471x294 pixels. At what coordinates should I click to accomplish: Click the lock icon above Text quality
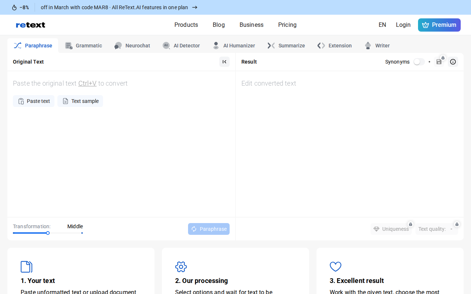(x=457, y=224)
